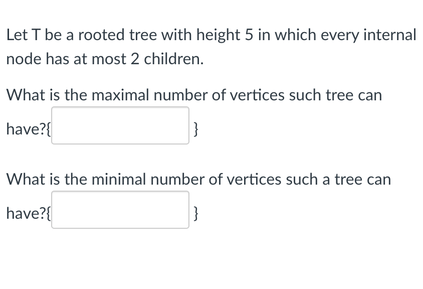The width and height of the screenshot is (423, 289).
Task: Click the opening brace before the first field
Action: click(49, 129)
